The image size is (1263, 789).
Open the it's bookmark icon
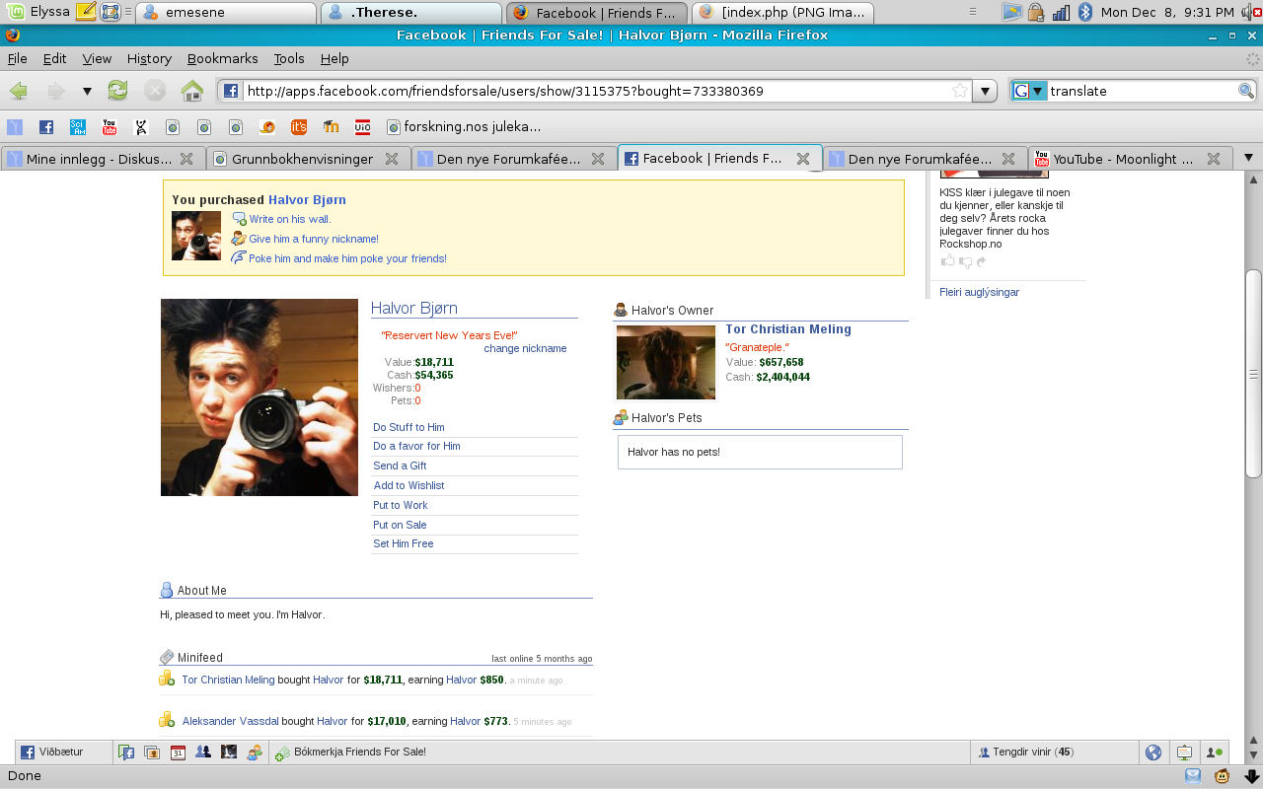coord(299,126)
